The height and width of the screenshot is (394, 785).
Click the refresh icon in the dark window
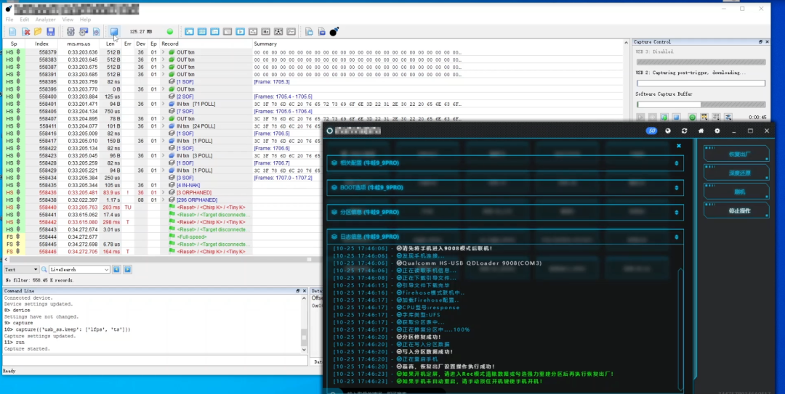[x=685, y=131]
